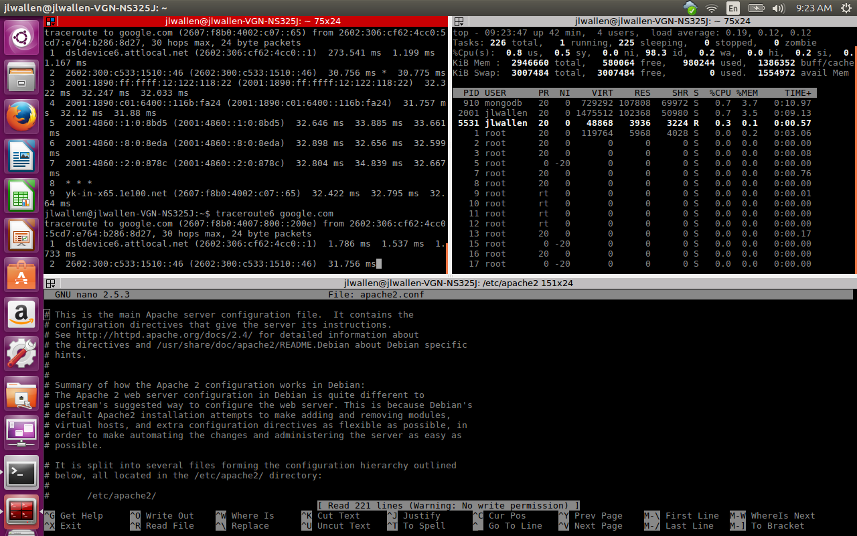Image resolution: width=857 pixels, height=536 pixels.
Task: Click the load average text in top
Action: 731,32
